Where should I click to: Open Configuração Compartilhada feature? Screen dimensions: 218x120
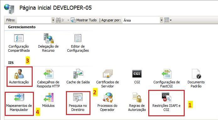19,43
